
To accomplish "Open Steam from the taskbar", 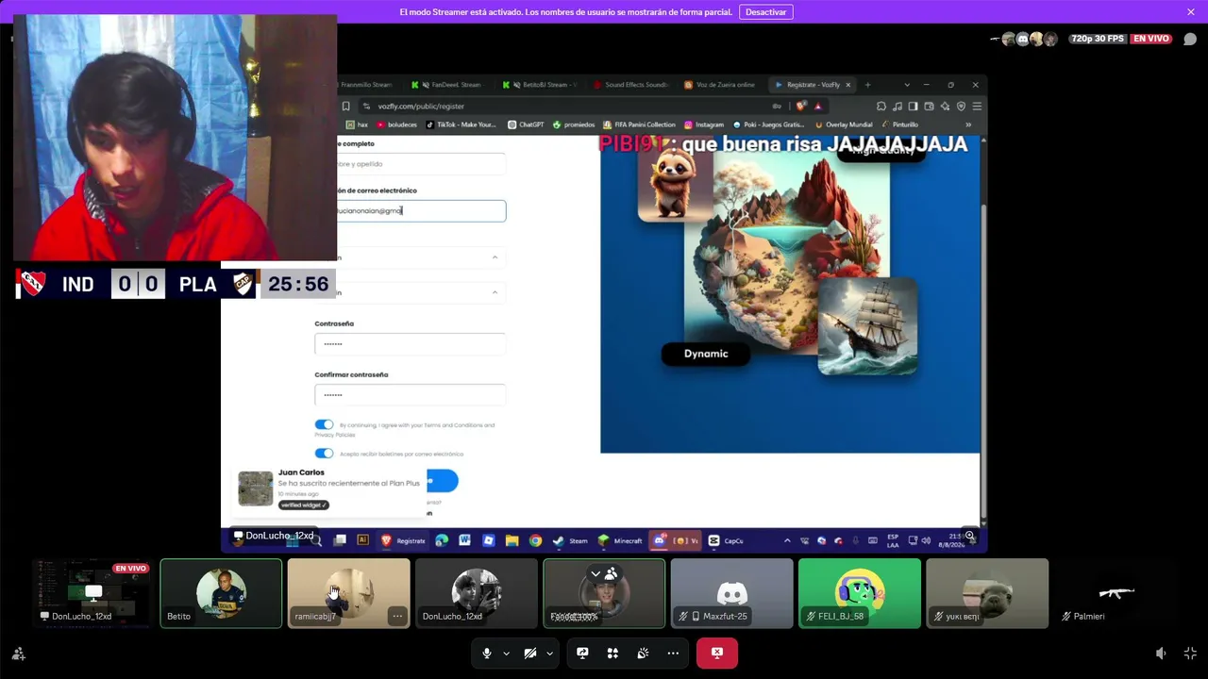I will pyautogui.click(x=570, y=540).
